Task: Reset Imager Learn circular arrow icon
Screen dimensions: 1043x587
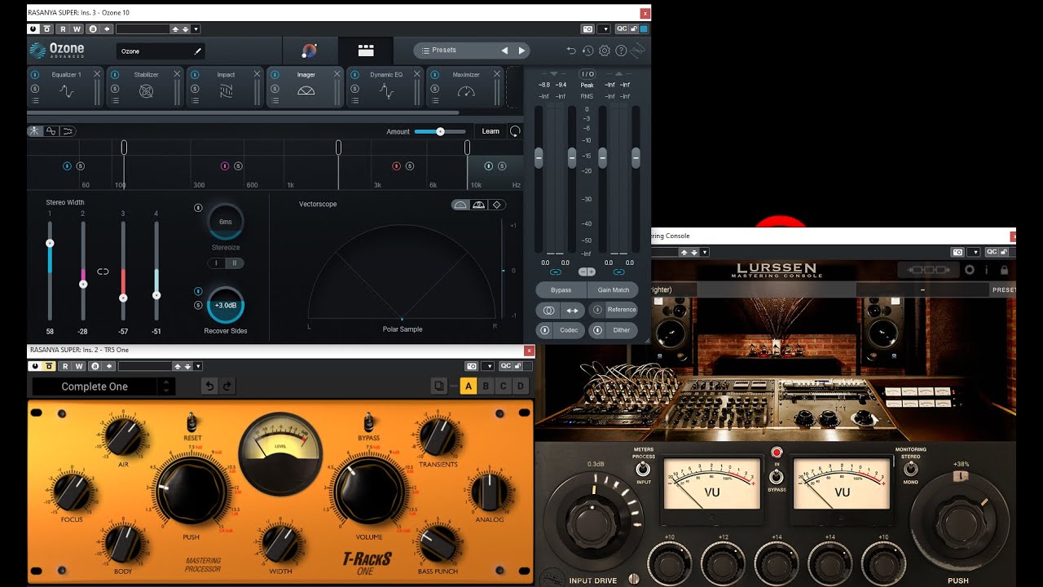Action: coord(515,131)
